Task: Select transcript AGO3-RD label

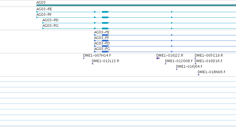Action: tap(50, 20)
